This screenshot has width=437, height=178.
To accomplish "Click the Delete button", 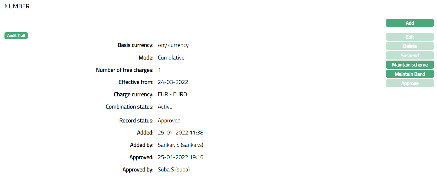I will point(410,46).
